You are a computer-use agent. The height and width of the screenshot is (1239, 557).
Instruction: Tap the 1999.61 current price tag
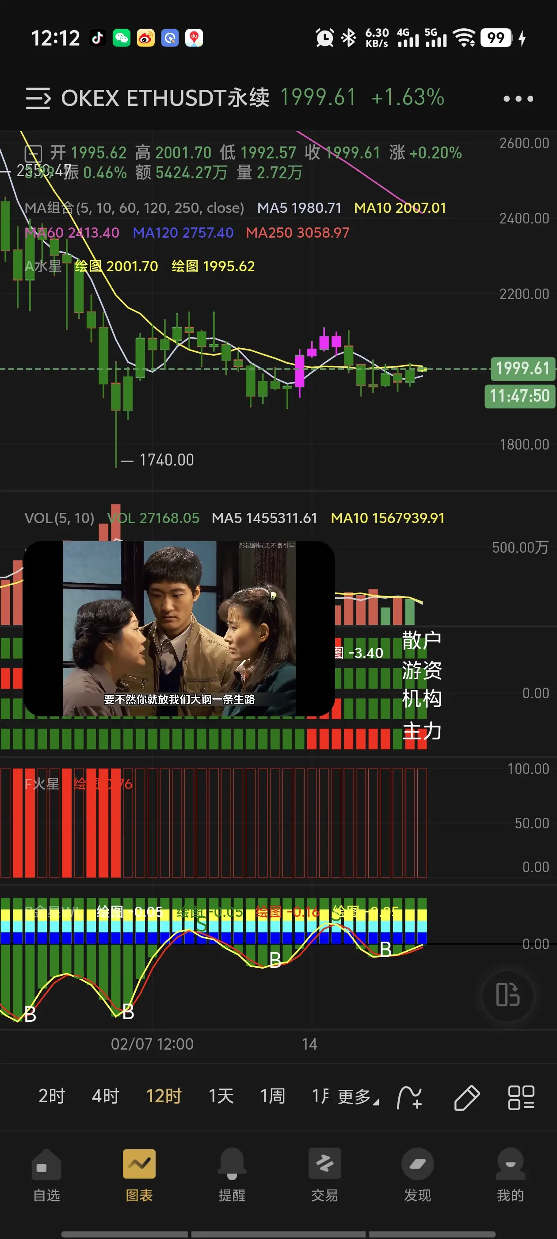pyautogui.click(x=523, y=369)
